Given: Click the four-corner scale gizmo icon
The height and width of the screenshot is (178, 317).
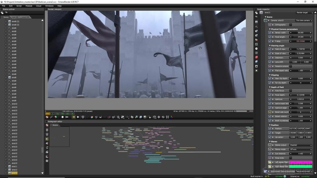Looking at the screenshot, I should click(x=168, y=117).
